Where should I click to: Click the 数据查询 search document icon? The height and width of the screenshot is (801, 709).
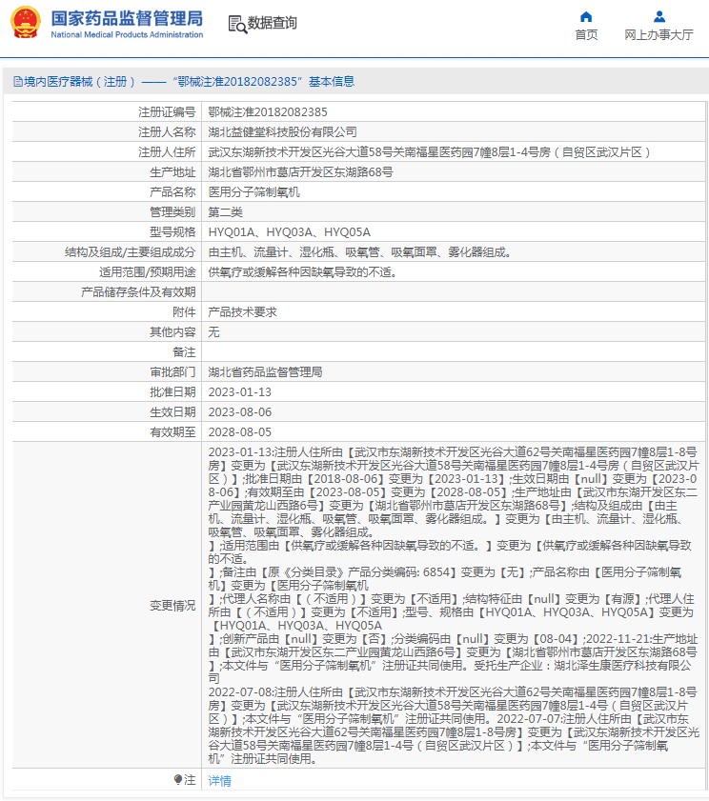coord(237,24)
